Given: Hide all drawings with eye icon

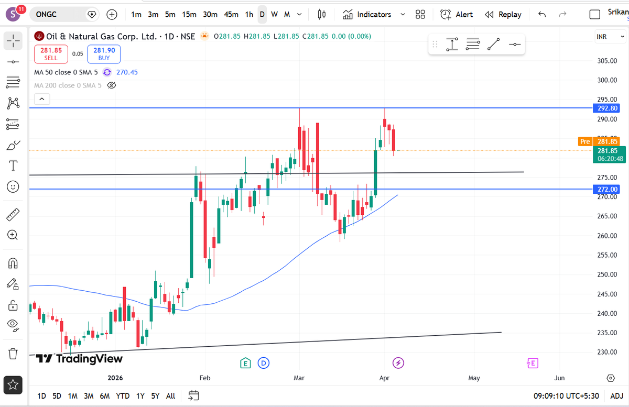Looking at the screenshot, I should (13, 325).
